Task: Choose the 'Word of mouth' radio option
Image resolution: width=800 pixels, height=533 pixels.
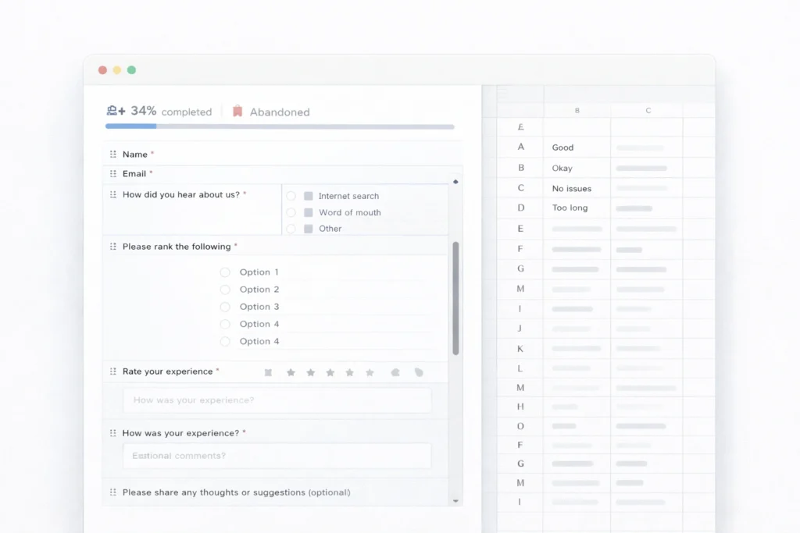Action: coord(291,212)
